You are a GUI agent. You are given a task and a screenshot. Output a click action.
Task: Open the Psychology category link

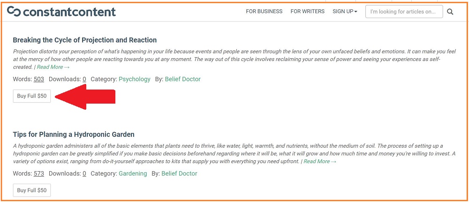coord(135,79)
